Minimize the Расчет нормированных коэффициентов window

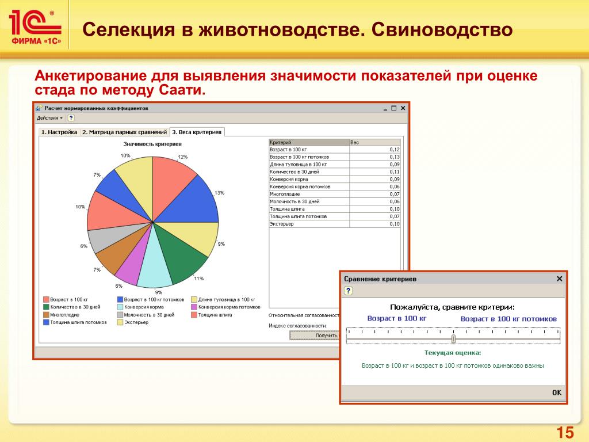pos(385,109)
